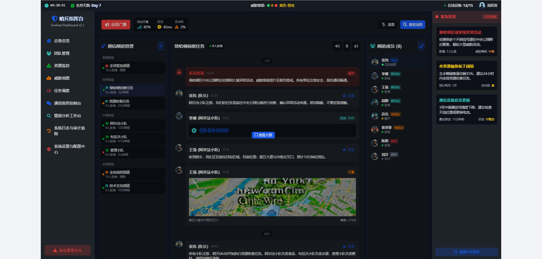Select member 索菲亚 in members list
542x259 pixels.
coord(398,129)
